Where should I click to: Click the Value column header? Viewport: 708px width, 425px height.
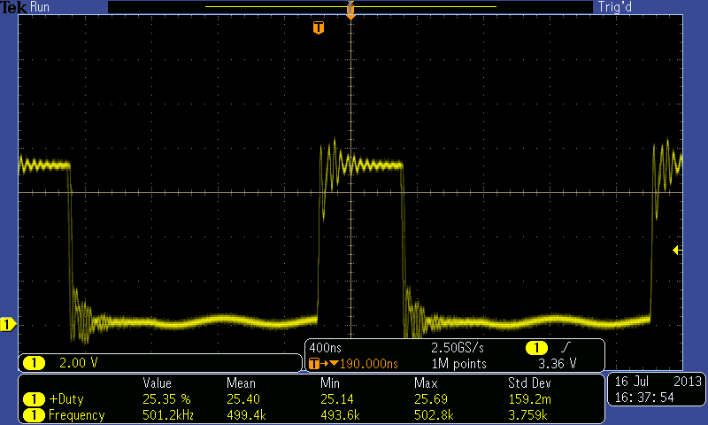(158, 383)
